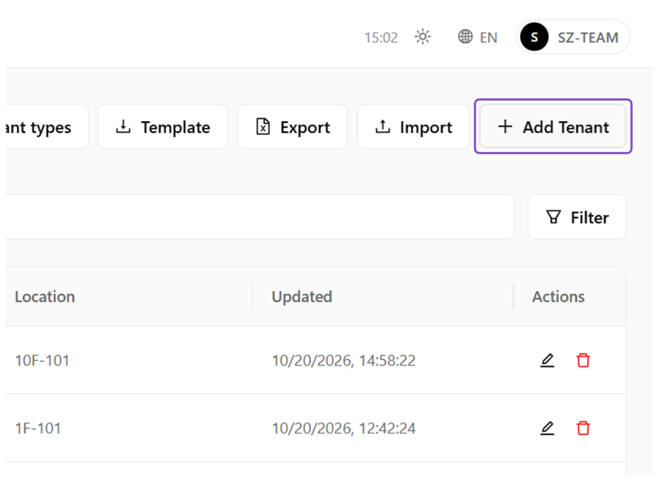This screenshot has width=659, height=481.
Task: Add a new tenant
Action: tap(553, 126)
